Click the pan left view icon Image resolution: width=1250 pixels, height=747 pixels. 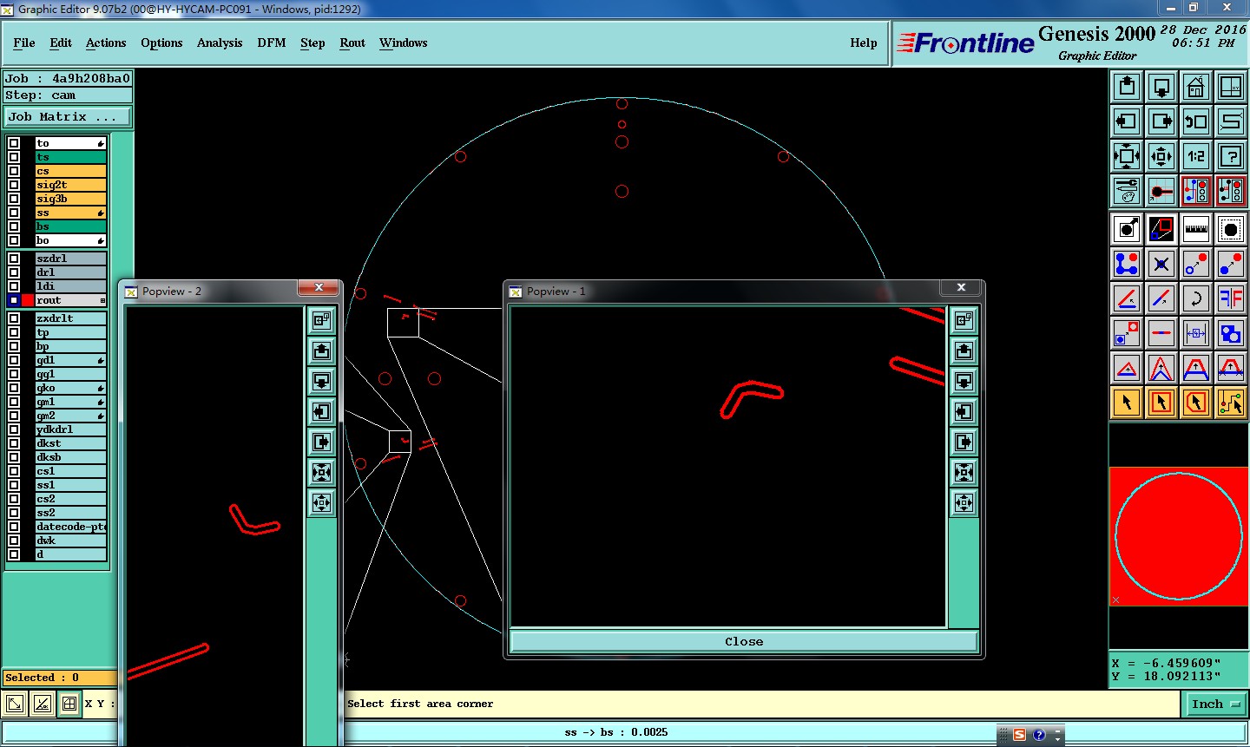coord(1127,121)
